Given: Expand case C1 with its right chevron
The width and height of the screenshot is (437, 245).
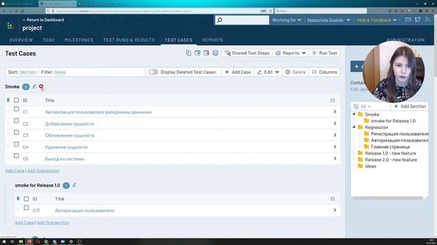Looking at the screenshot, I should click(335, 112).
